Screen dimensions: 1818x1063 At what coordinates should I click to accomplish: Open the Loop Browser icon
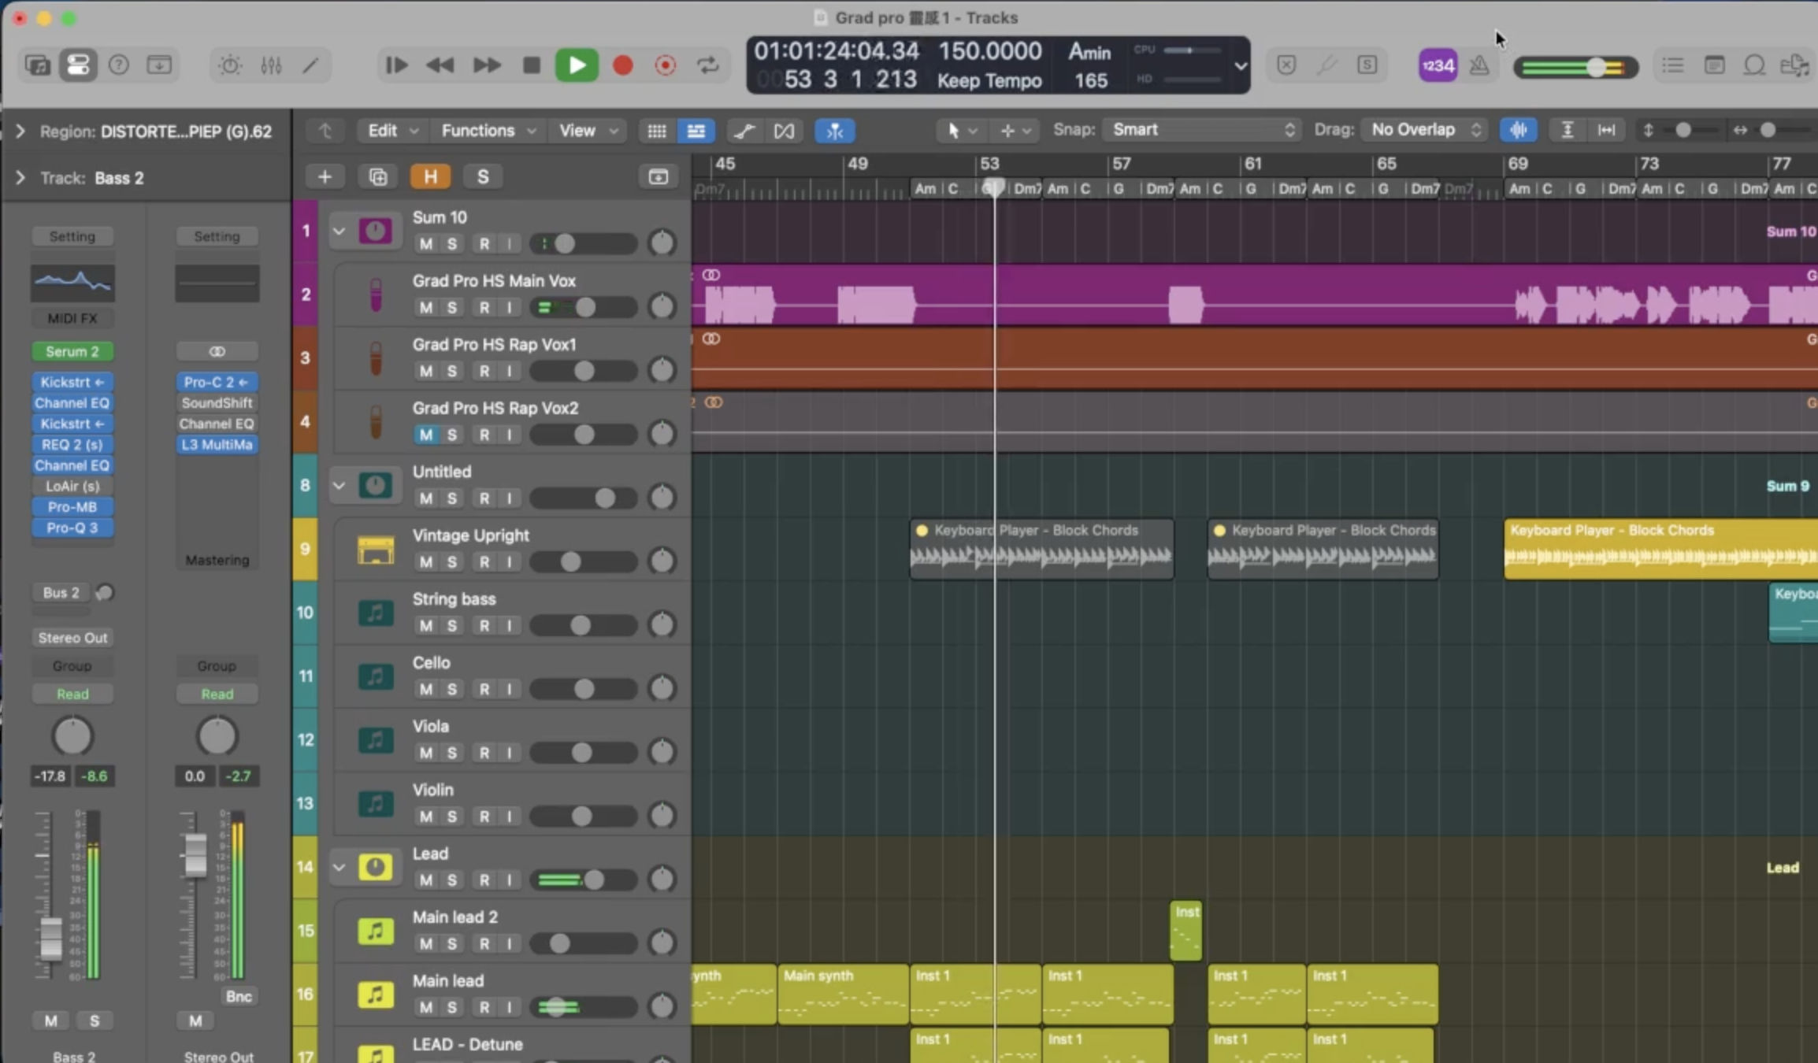(x=1754, y=65)
